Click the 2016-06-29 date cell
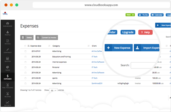The height and width of the screenshot is (112, 171). (x=36, y=57)
